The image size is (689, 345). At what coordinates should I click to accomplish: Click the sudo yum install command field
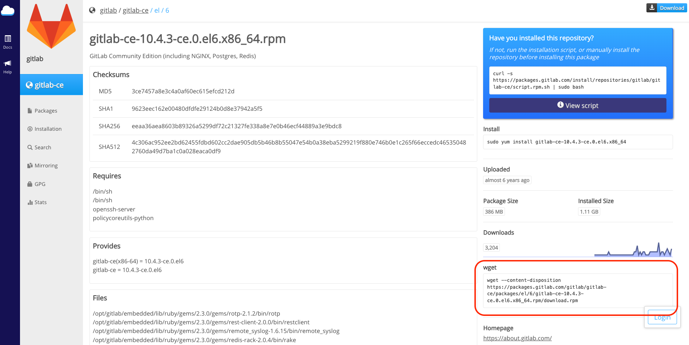click(578, 142)
